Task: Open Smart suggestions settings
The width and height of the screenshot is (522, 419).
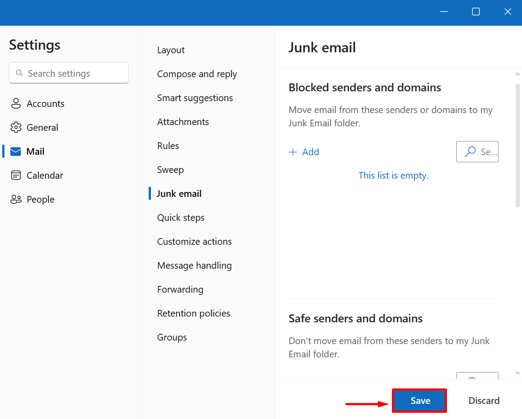Action: point(195,98)
